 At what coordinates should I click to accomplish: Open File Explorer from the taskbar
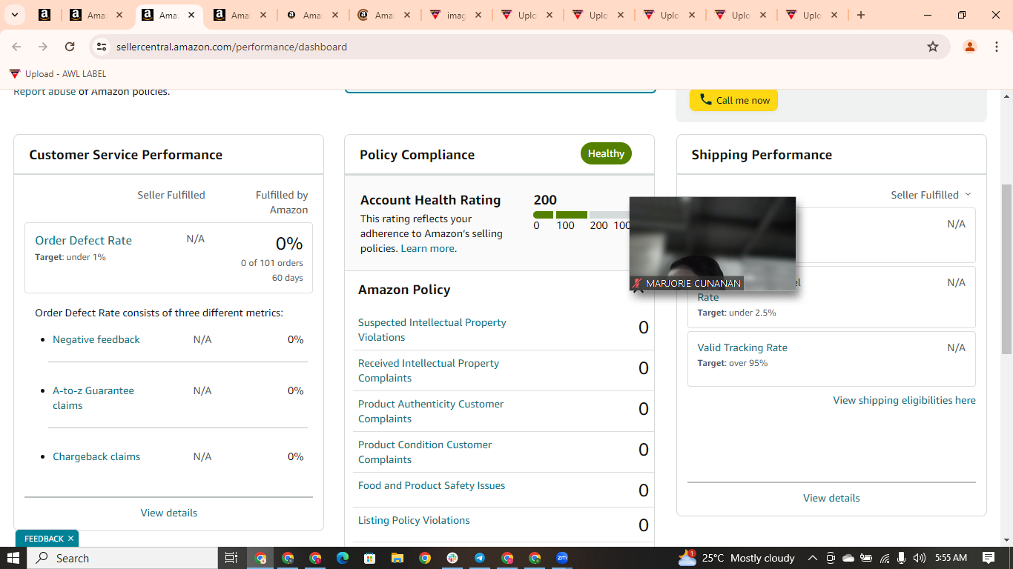click(x=397, y=558)
